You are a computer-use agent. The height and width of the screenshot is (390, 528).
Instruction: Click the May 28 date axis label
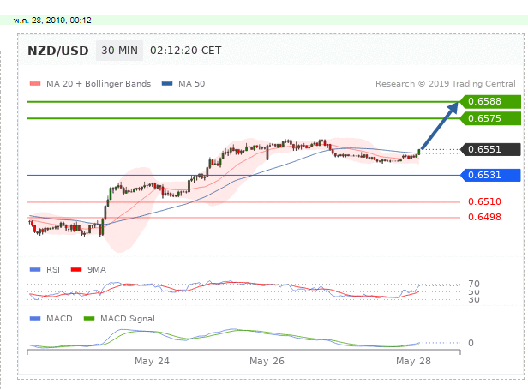pyautogui.click(x=413, y=361)
